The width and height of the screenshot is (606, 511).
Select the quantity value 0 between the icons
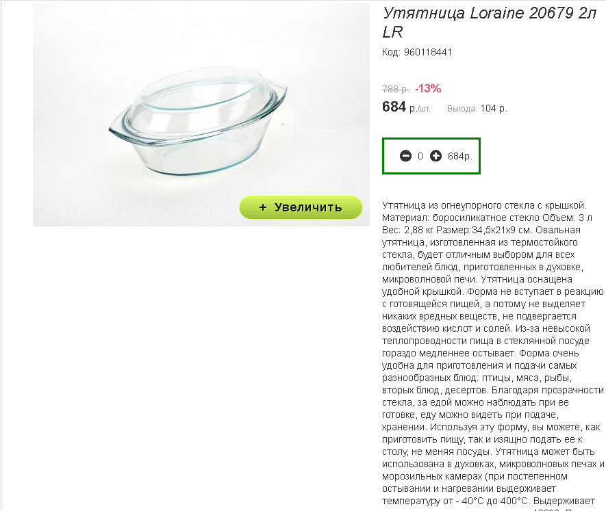[x=420, y=156]
